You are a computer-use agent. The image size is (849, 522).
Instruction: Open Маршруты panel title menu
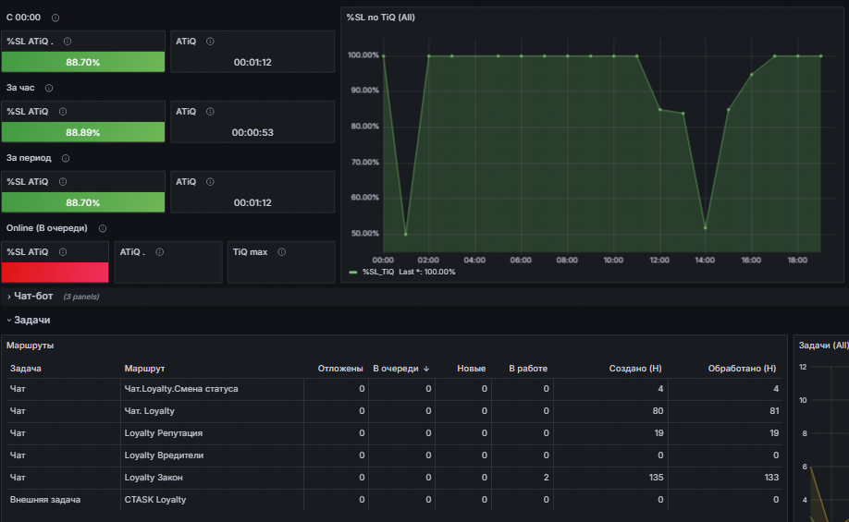[x=30, y=346]
